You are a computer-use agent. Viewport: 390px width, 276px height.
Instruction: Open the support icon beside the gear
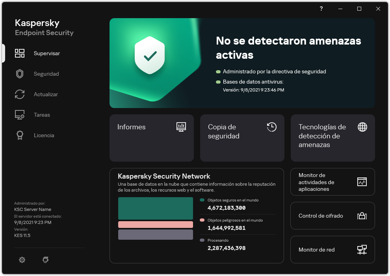(x=46, y=260)
